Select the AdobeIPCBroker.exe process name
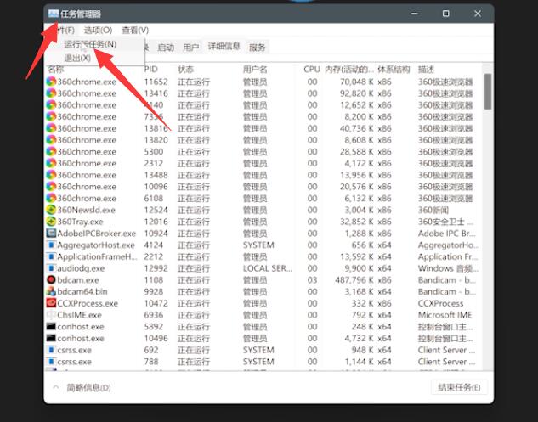The image size is (538, 422). (96, 234)
